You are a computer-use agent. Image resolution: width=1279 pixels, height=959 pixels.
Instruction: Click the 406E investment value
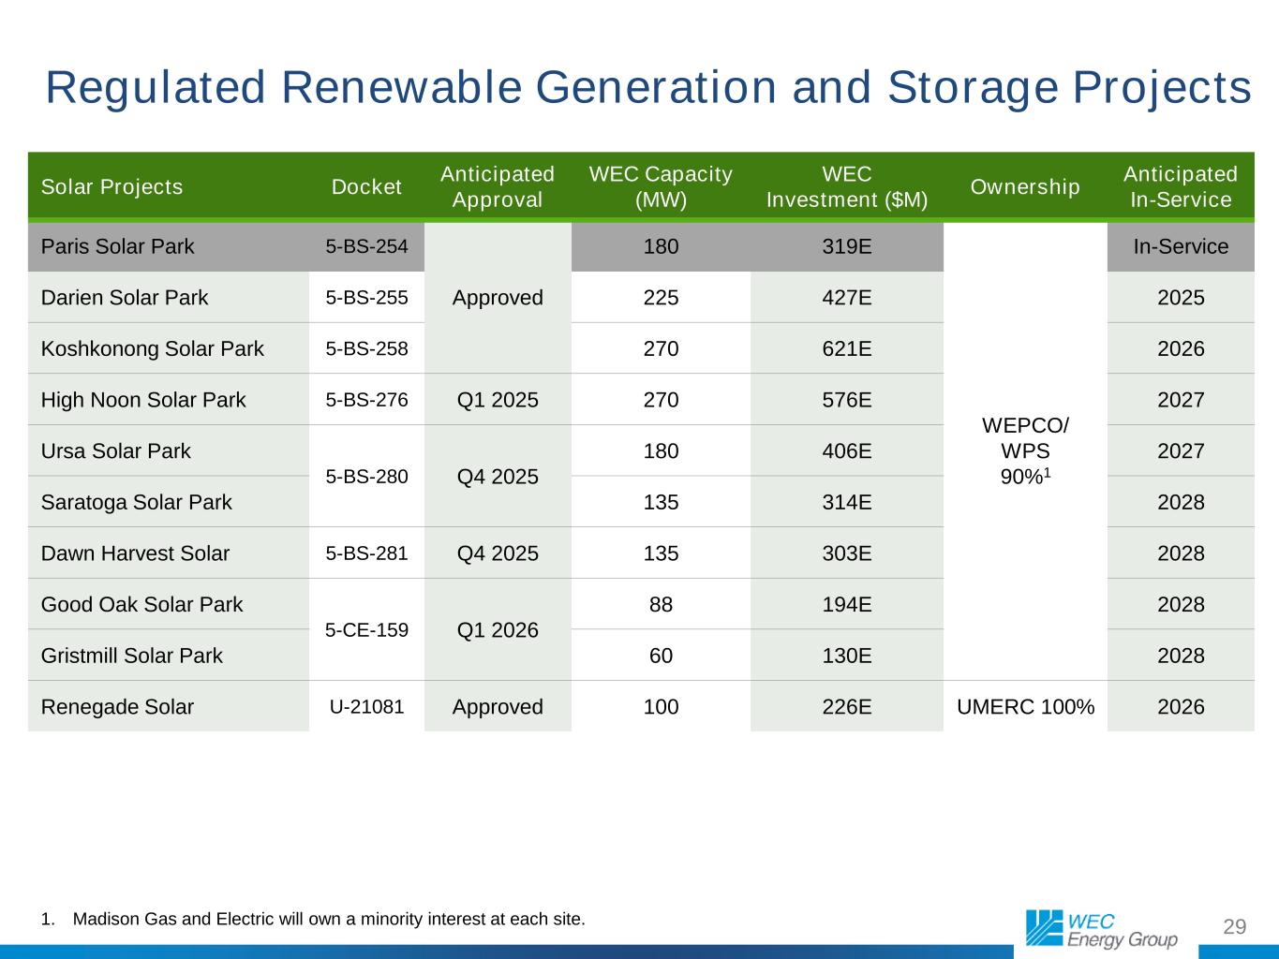847,451
